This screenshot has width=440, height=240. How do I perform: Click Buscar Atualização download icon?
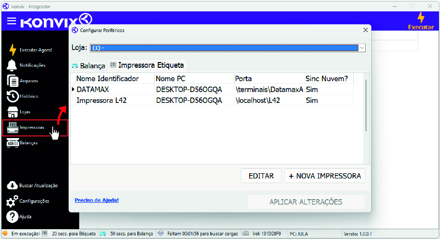coord(12,185)
